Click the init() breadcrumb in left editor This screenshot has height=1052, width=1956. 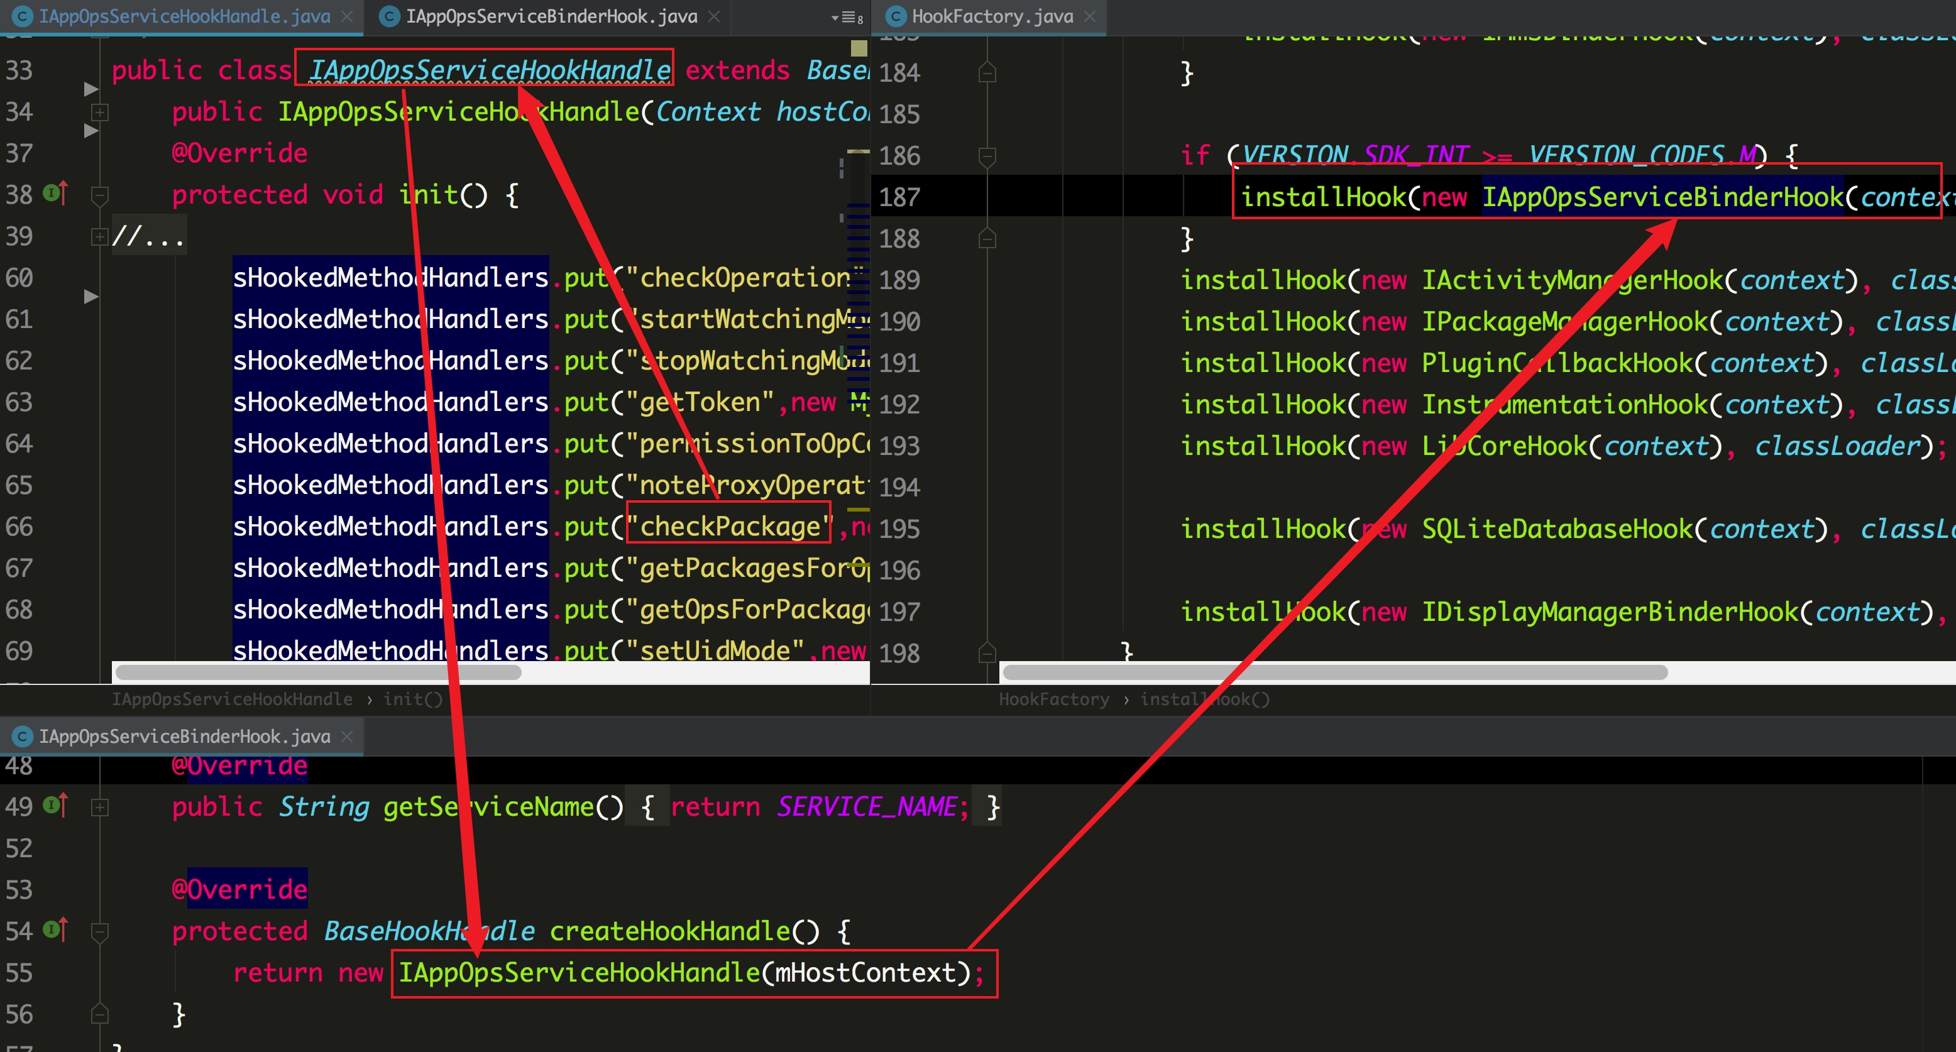[x=412, y=698]
